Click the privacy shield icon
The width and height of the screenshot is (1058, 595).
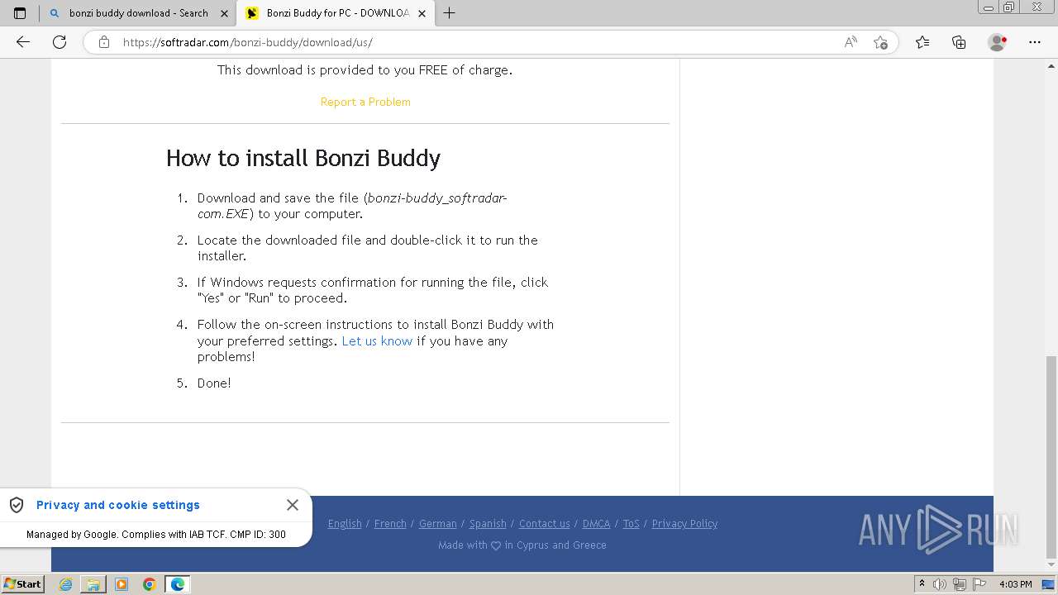[17, 505]
